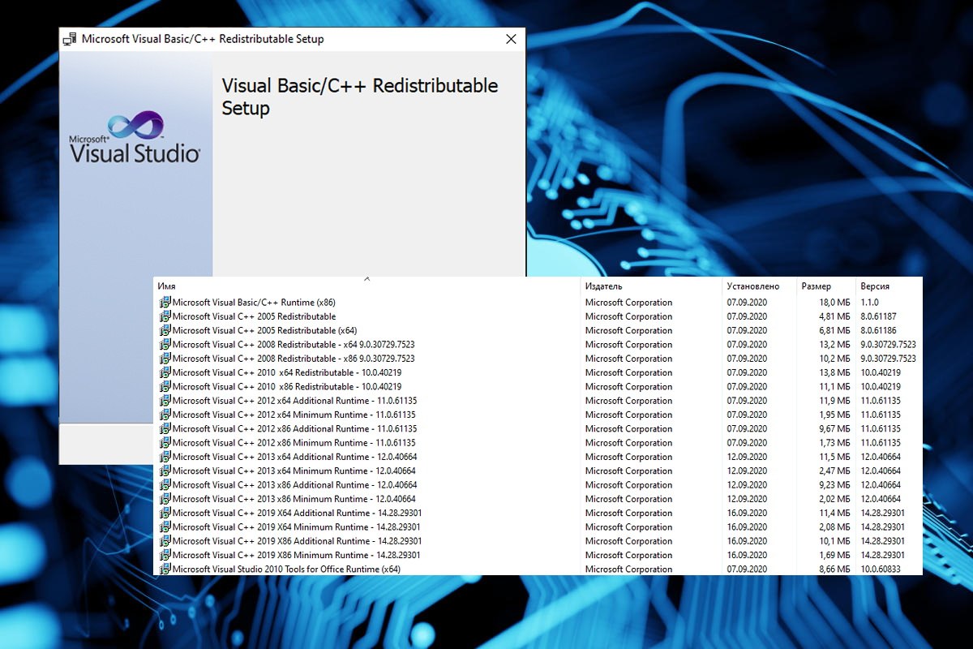Click the size value 2,47 МБ
Screen dimensions: 973x649
click(833, 471)
